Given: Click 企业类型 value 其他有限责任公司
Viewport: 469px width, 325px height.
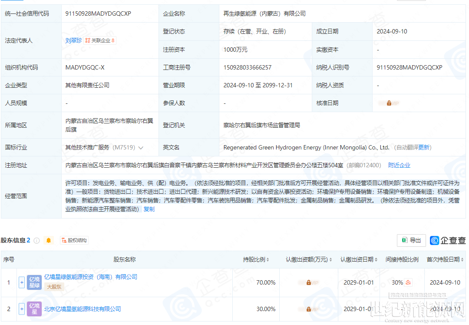Looking at the screenshot, I should coord(87,85).
